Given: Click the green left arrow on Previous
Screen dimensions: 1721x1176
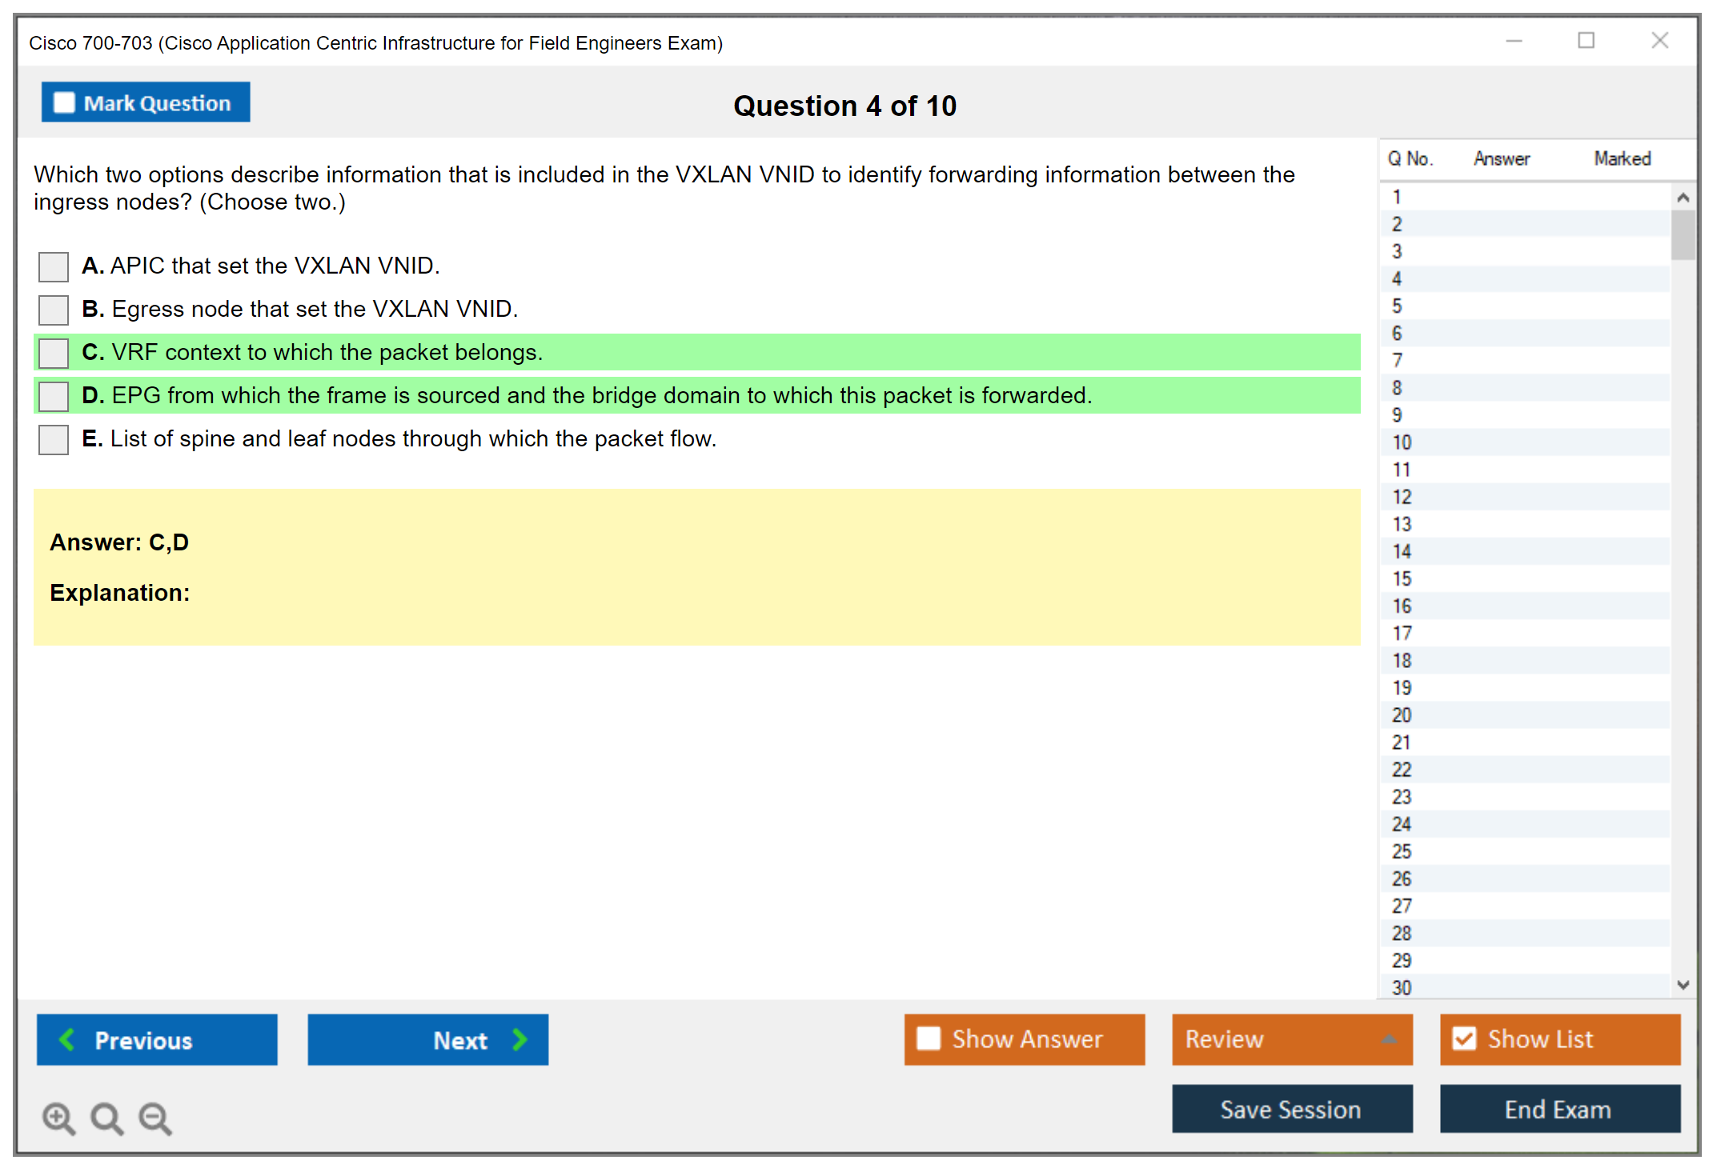Looking at the screenshot, I should click(x=67, y=1039).
